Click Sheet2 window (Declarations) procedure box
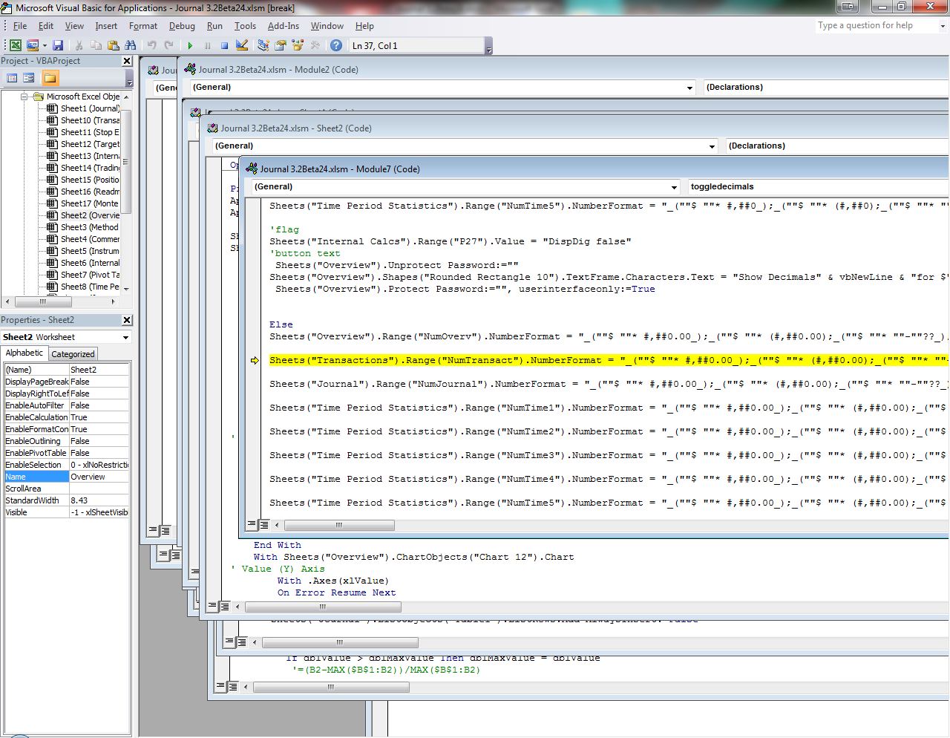The width and height of the screenshot is (950, 738). click(837, 146)
